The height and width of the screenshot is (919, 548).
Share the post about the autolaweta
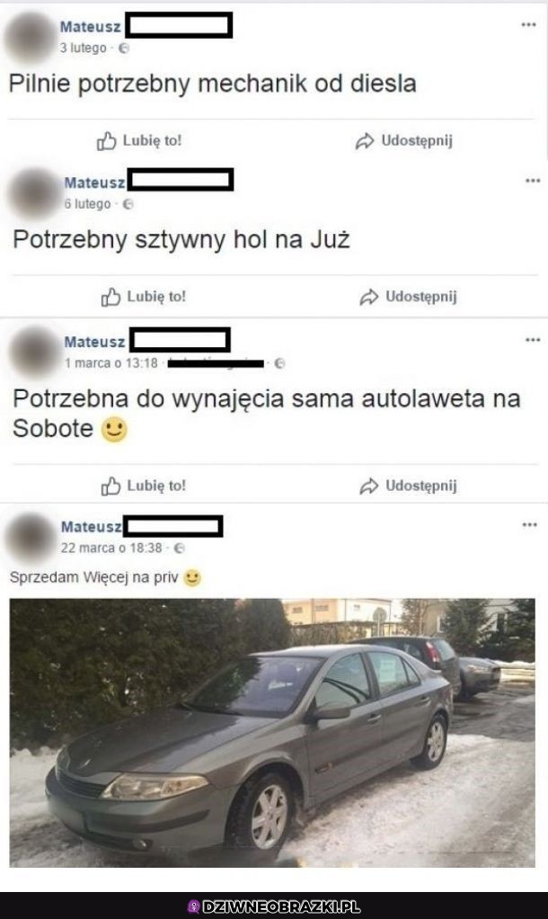click(408, 486)
